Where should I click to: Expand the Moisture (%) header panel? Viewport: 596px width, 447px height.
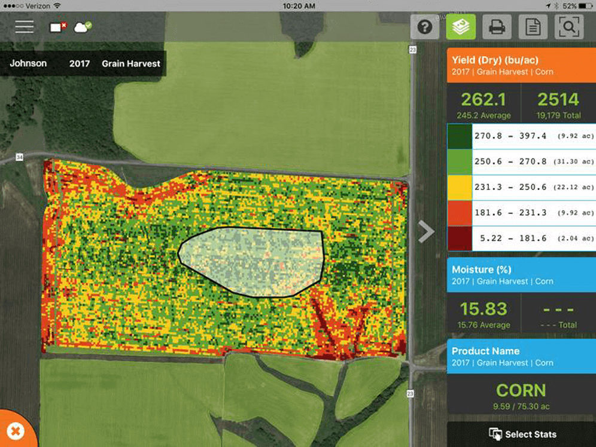coord(519,275)
